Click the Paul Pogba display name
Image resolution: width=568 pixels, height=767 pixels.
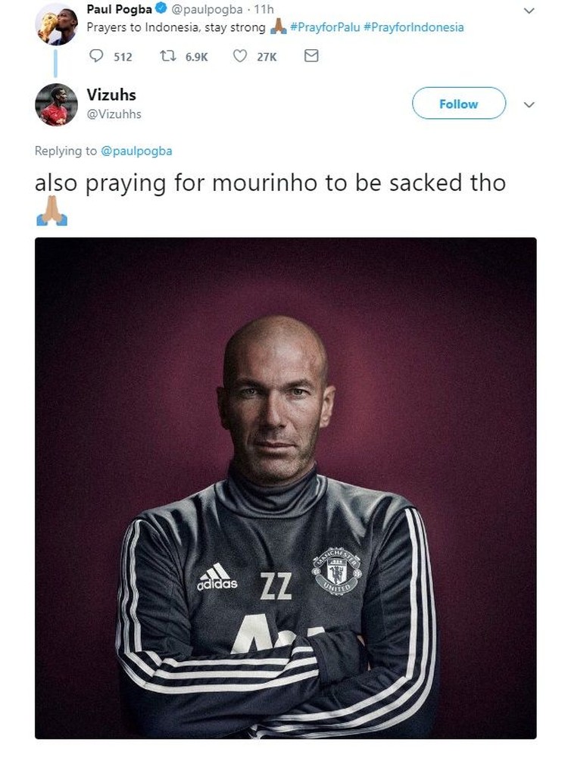click(120, 9)
